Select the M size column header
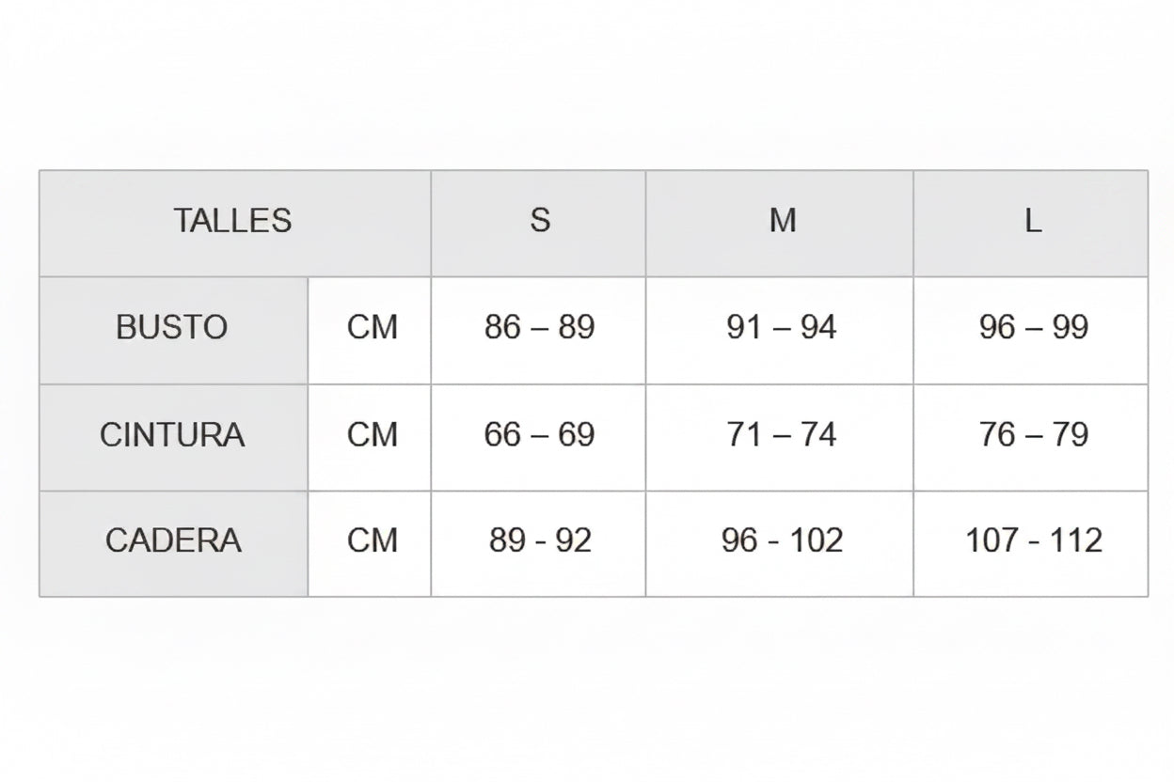The width and height of the screenshot is (1174, 782). point(780,223)
